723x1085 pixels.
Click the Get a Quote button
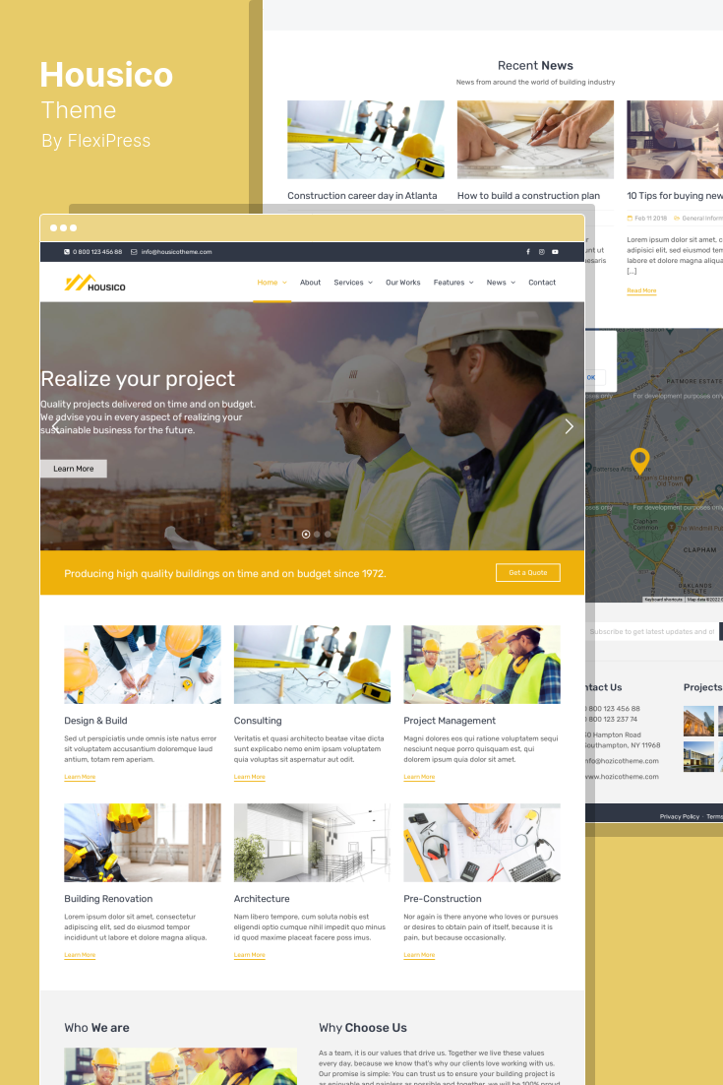click(528, 572)
